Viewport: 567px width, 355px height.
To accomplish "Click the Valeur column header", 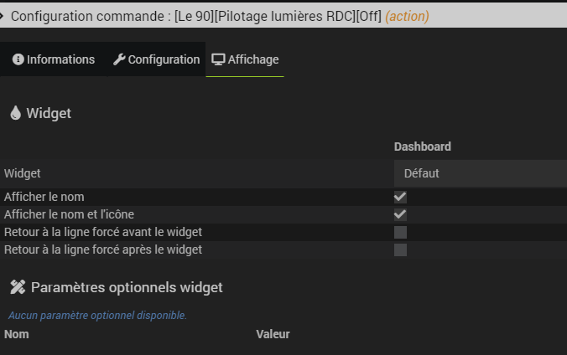I will [273, 334].
